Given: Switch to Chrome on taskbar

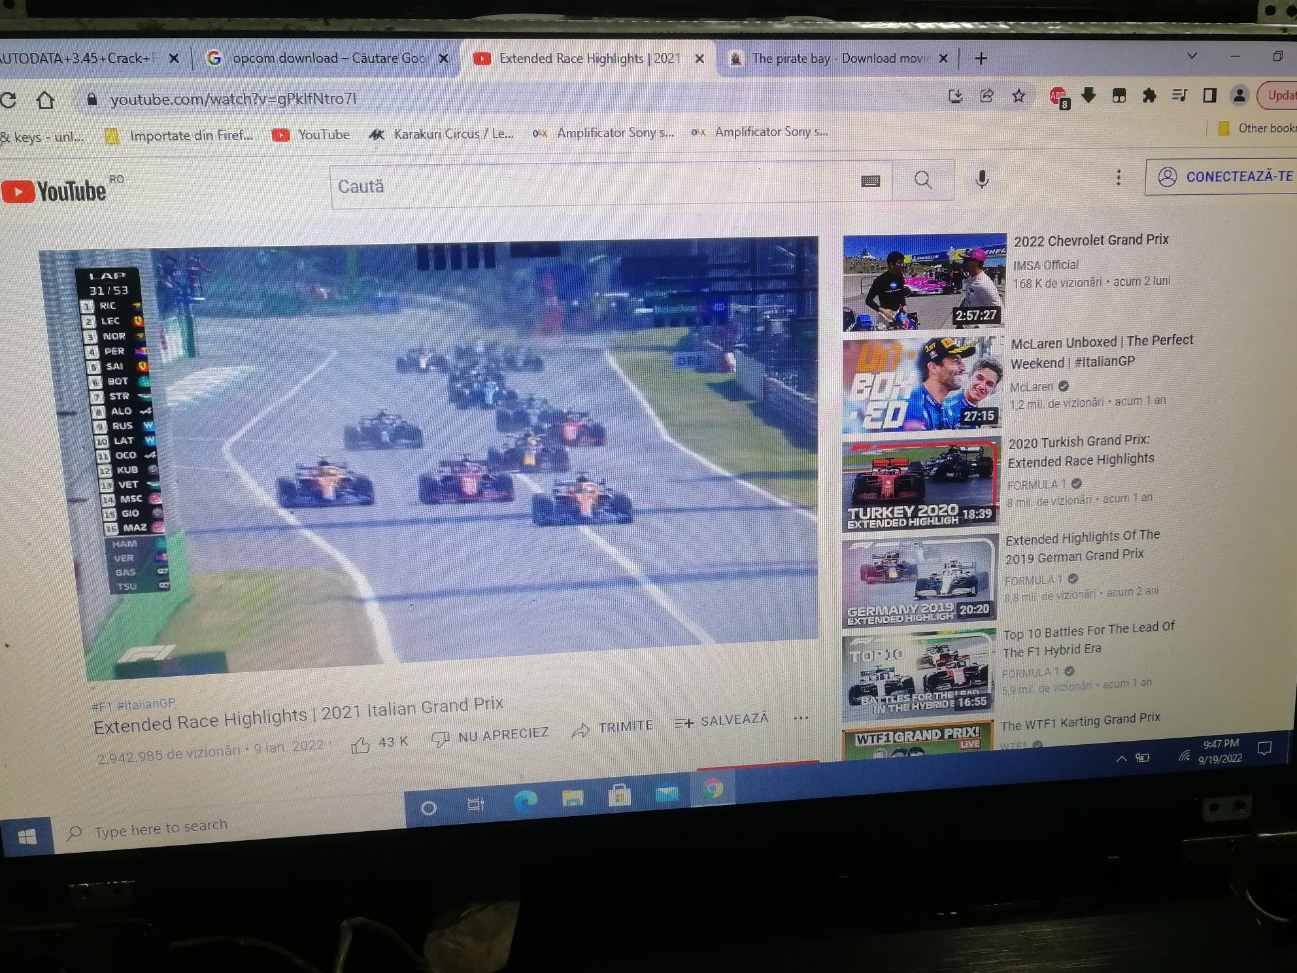Looking at the screenshot, I should click(x=713, y=789).
